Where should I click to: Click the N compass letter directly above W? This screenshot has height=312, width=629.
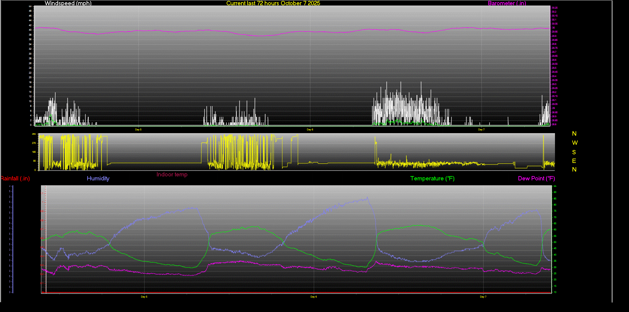tap(574, 134)
